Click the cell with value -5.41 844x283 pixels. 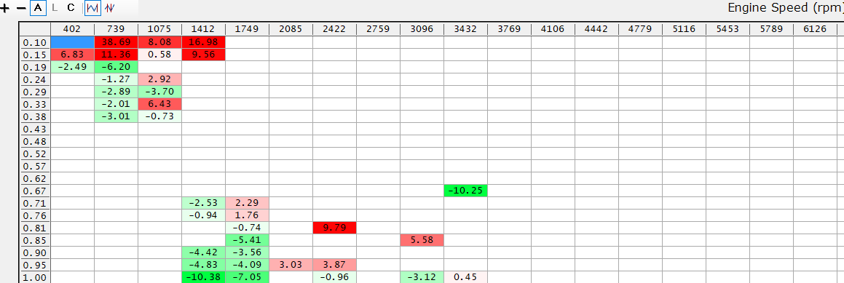tap(247, 241)
